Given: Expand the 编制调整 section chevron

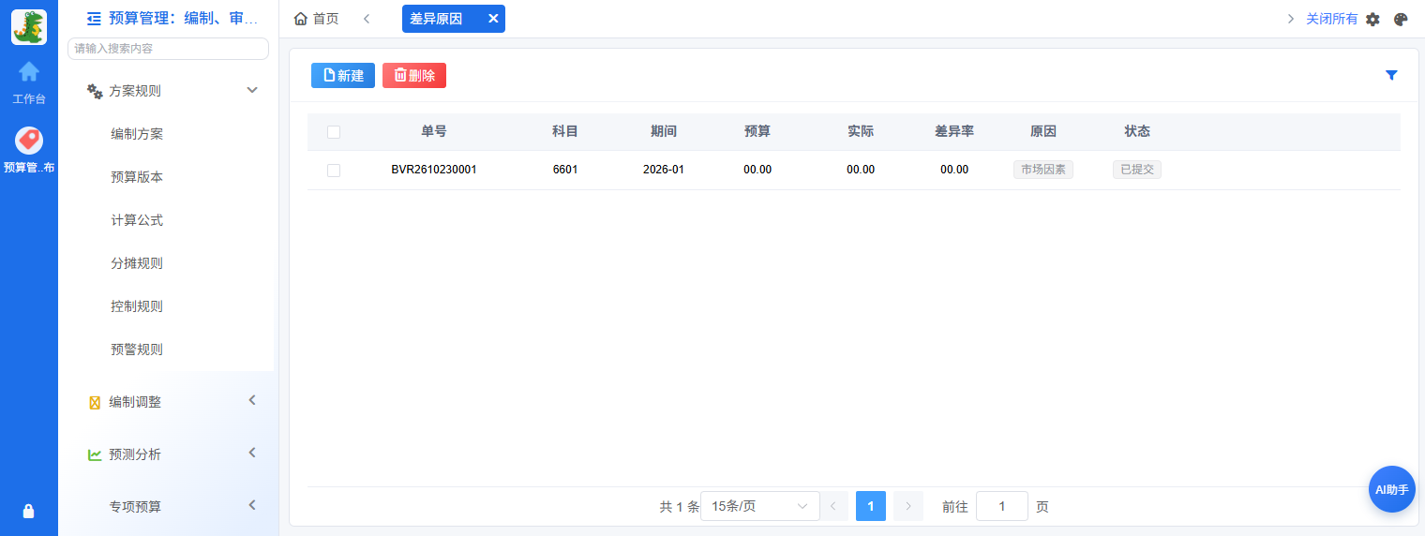Looking at the screenshot, I should coord(251,400).
